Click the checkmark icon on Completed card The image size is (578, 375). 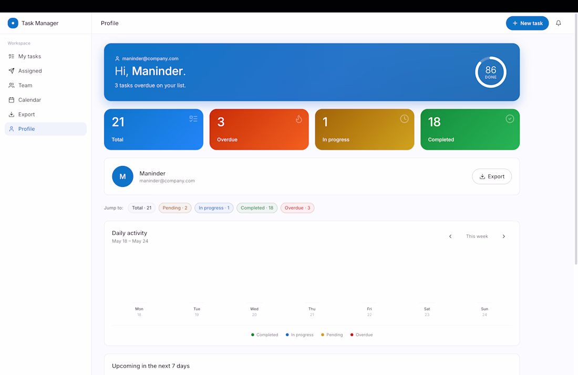coord(510,119)
